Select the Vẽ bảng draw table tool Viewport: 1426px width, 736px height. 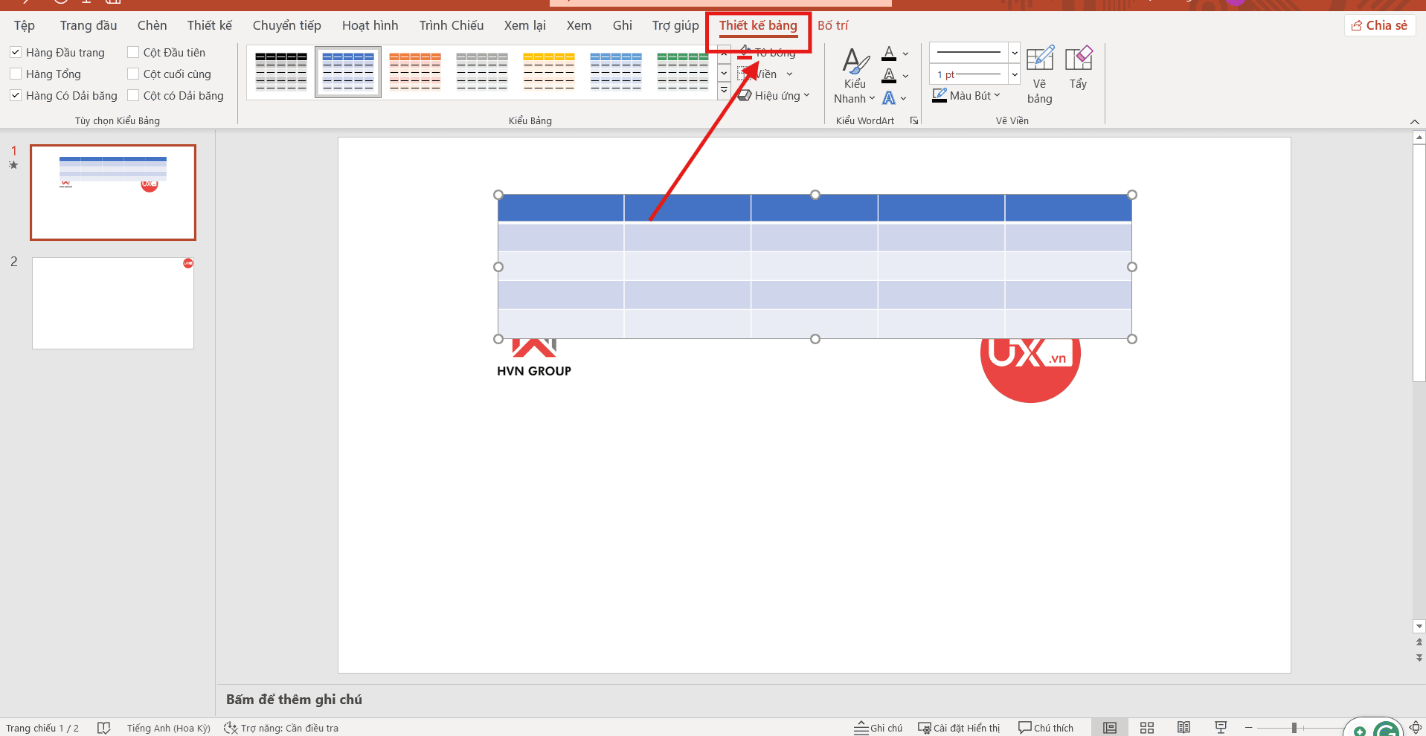(1039, 74)
